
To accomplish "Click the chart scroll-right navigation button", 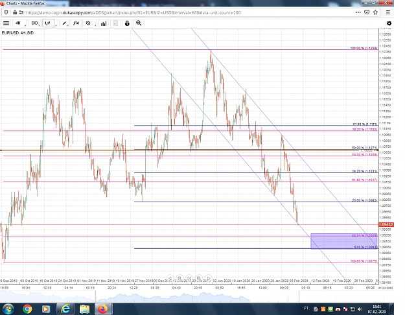I will coord(209,278).
